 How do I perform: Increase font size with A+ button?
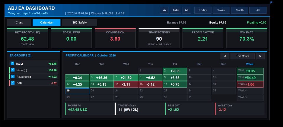pos(187,10)
